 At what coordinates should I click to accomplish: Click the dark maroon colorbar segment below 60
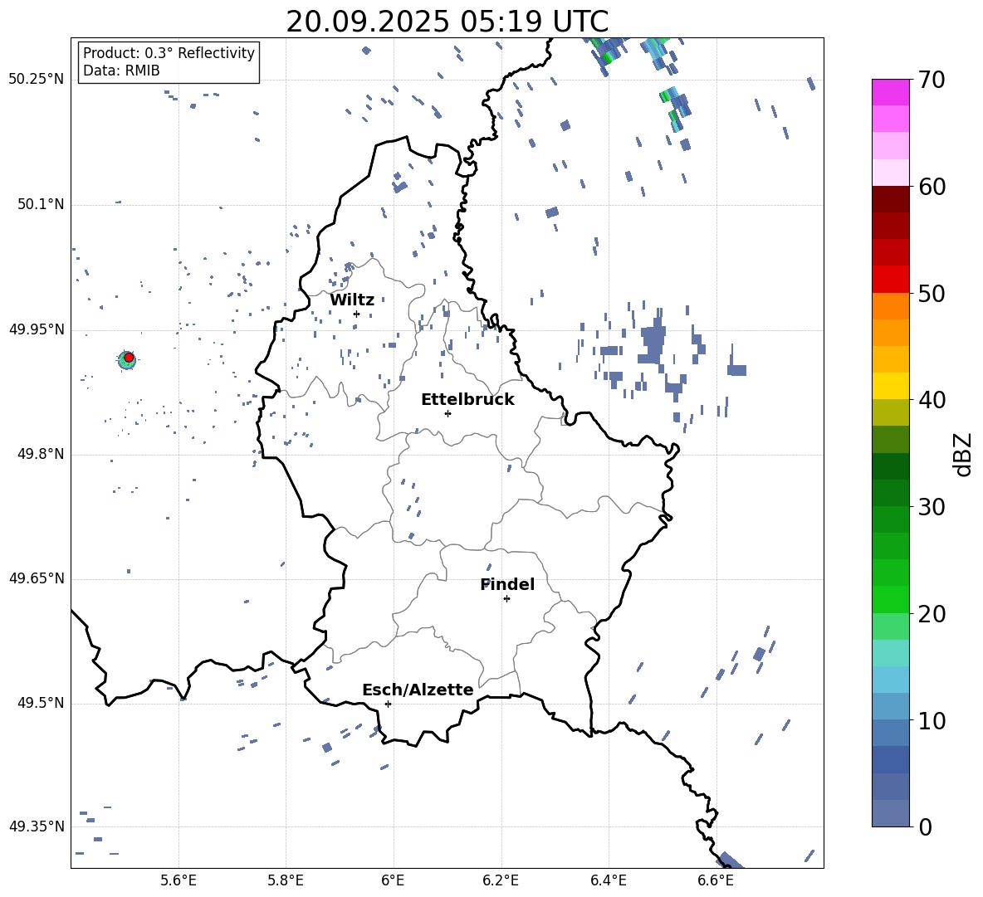click(x=891, y=199)
